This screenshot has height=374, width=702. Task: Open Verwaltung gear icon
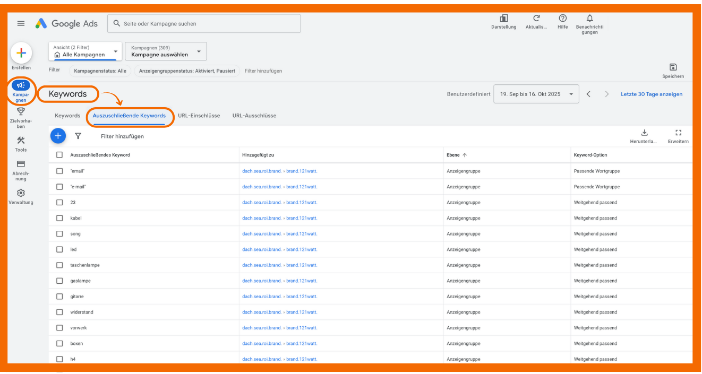(21, 193)
